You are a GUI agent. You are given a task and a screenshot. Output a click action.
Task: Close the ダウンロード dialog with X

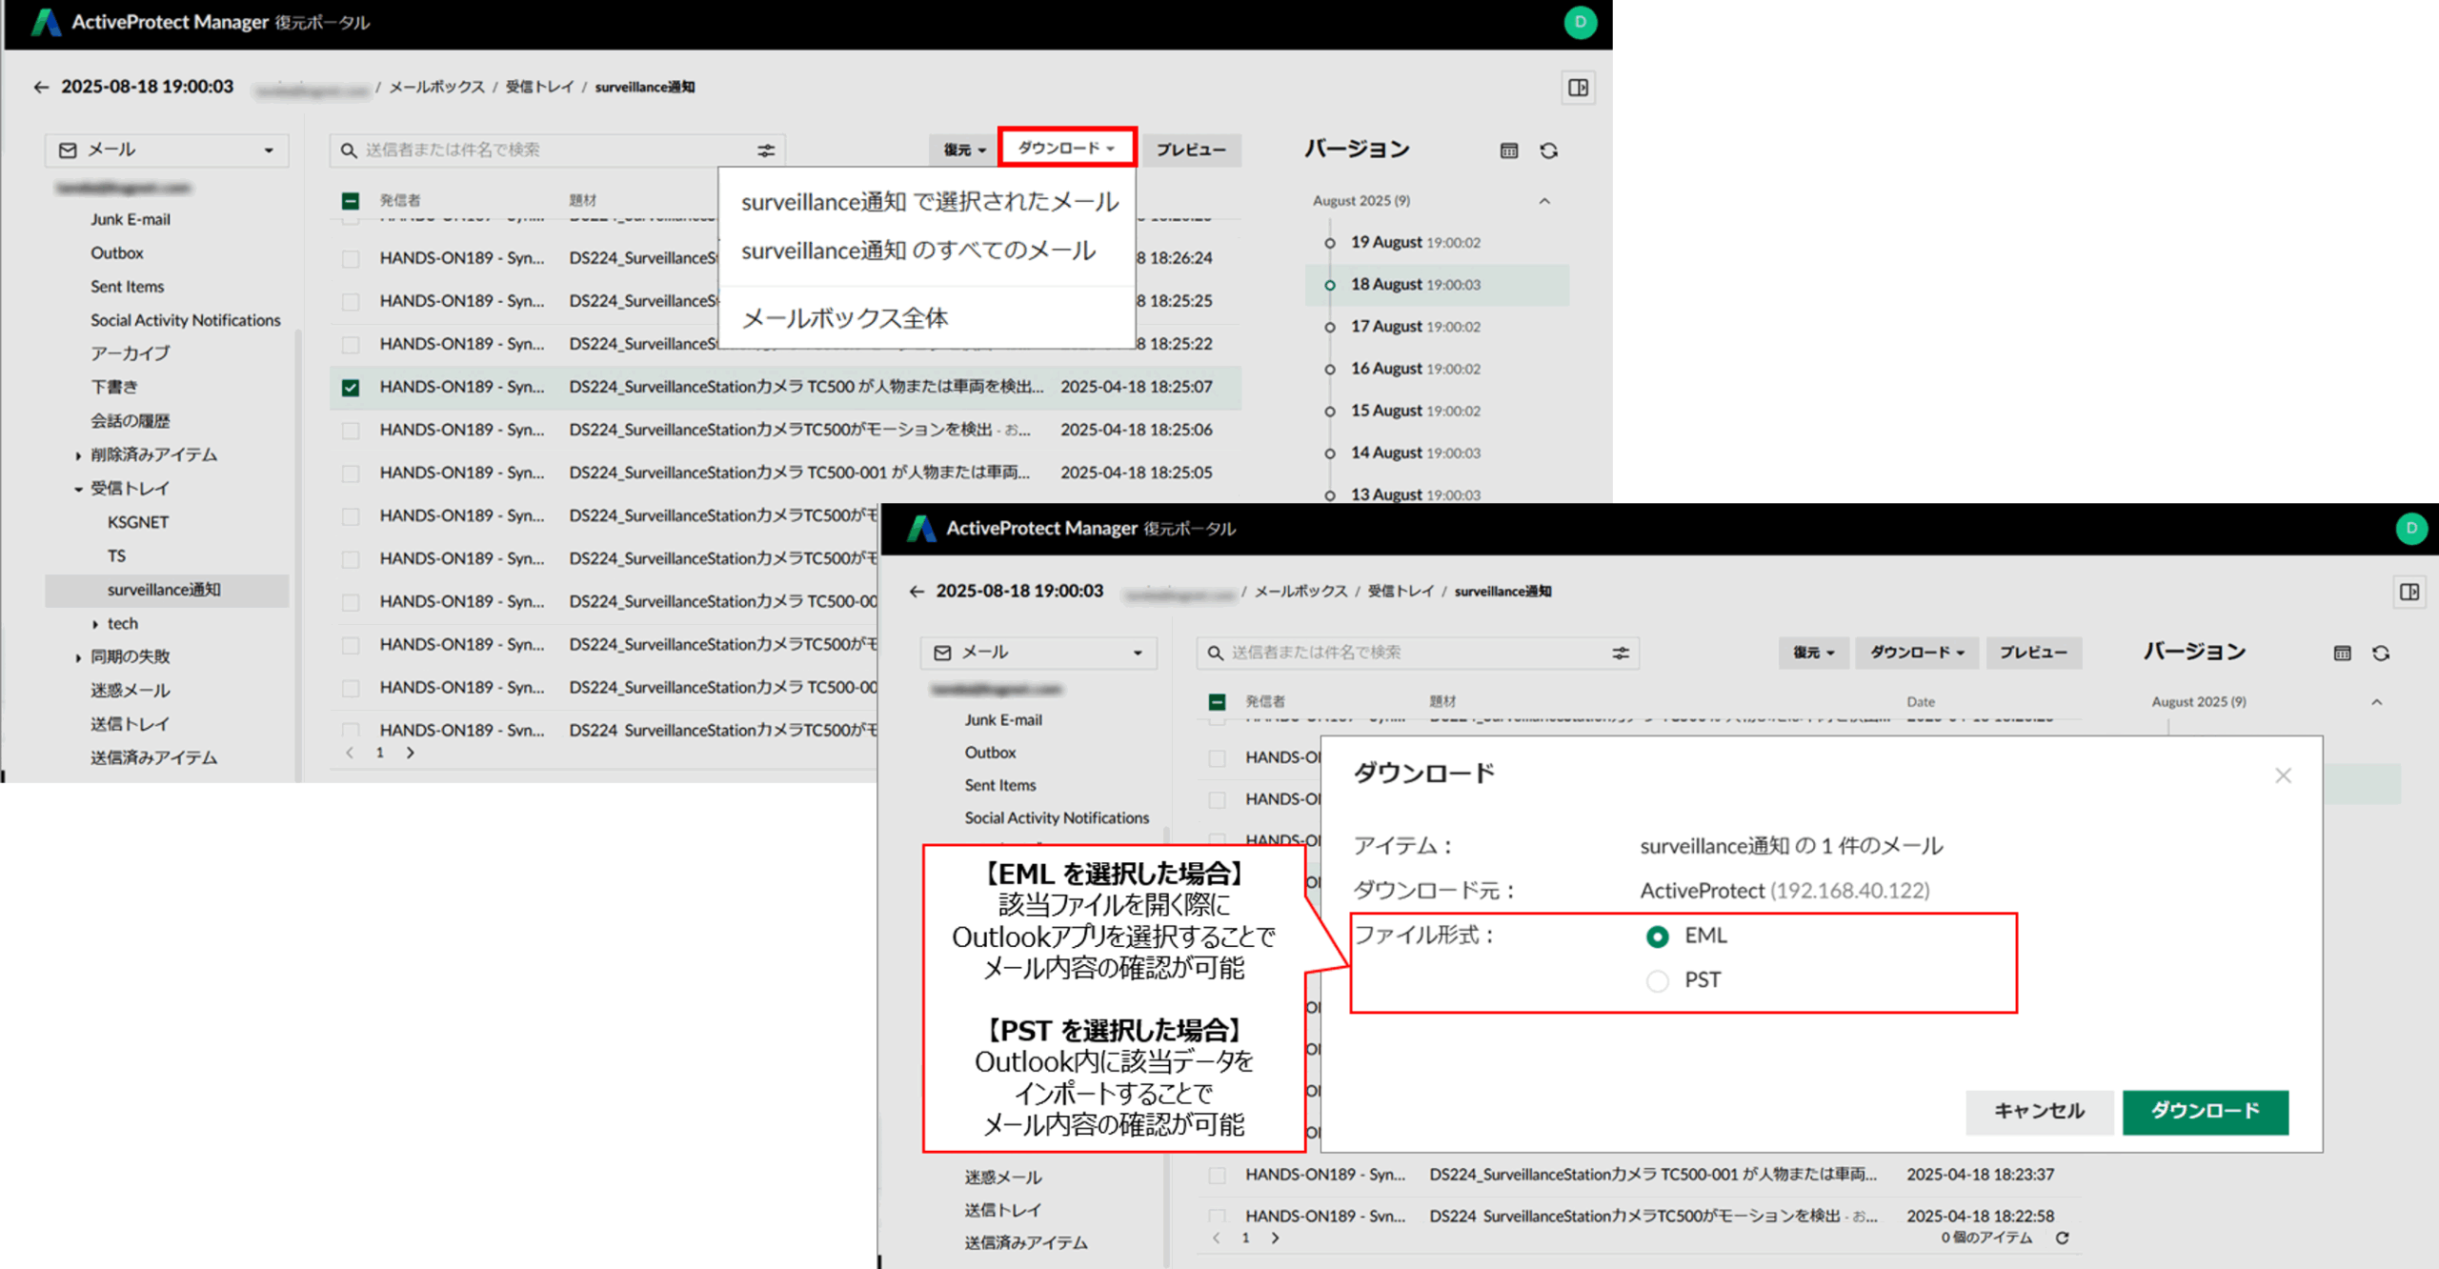(2283, 775)
